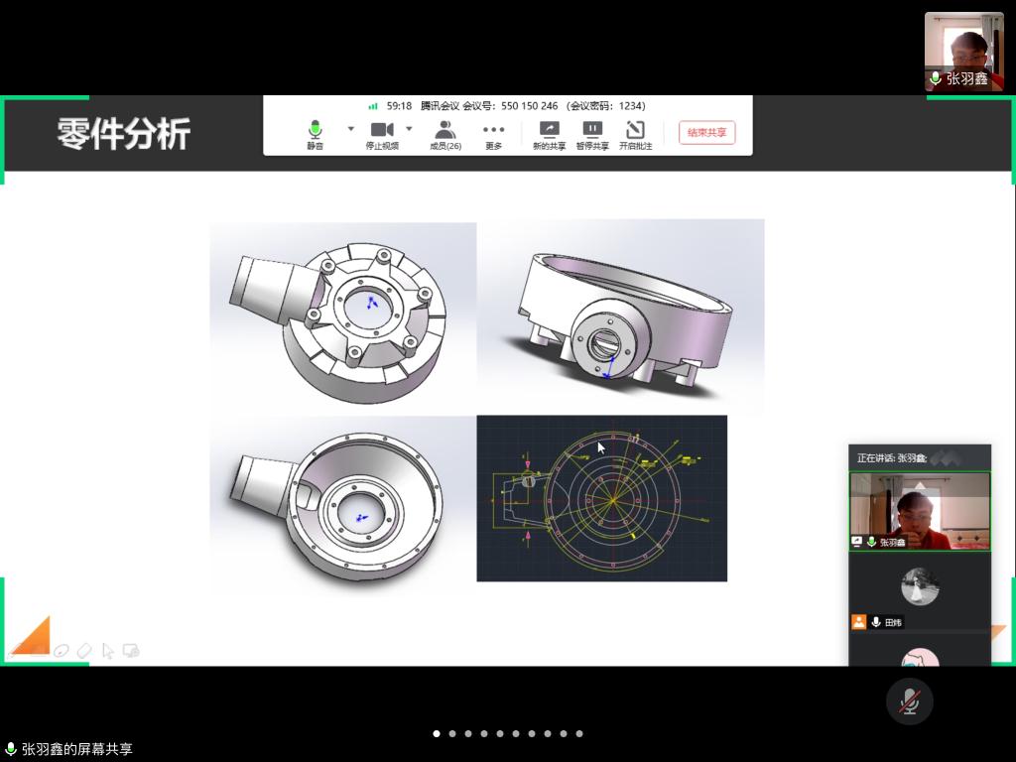The width and height of the screenshot is (1016, 762).
Task: Toggle the 停止视频 camera button
Action: tap(382, 131)
